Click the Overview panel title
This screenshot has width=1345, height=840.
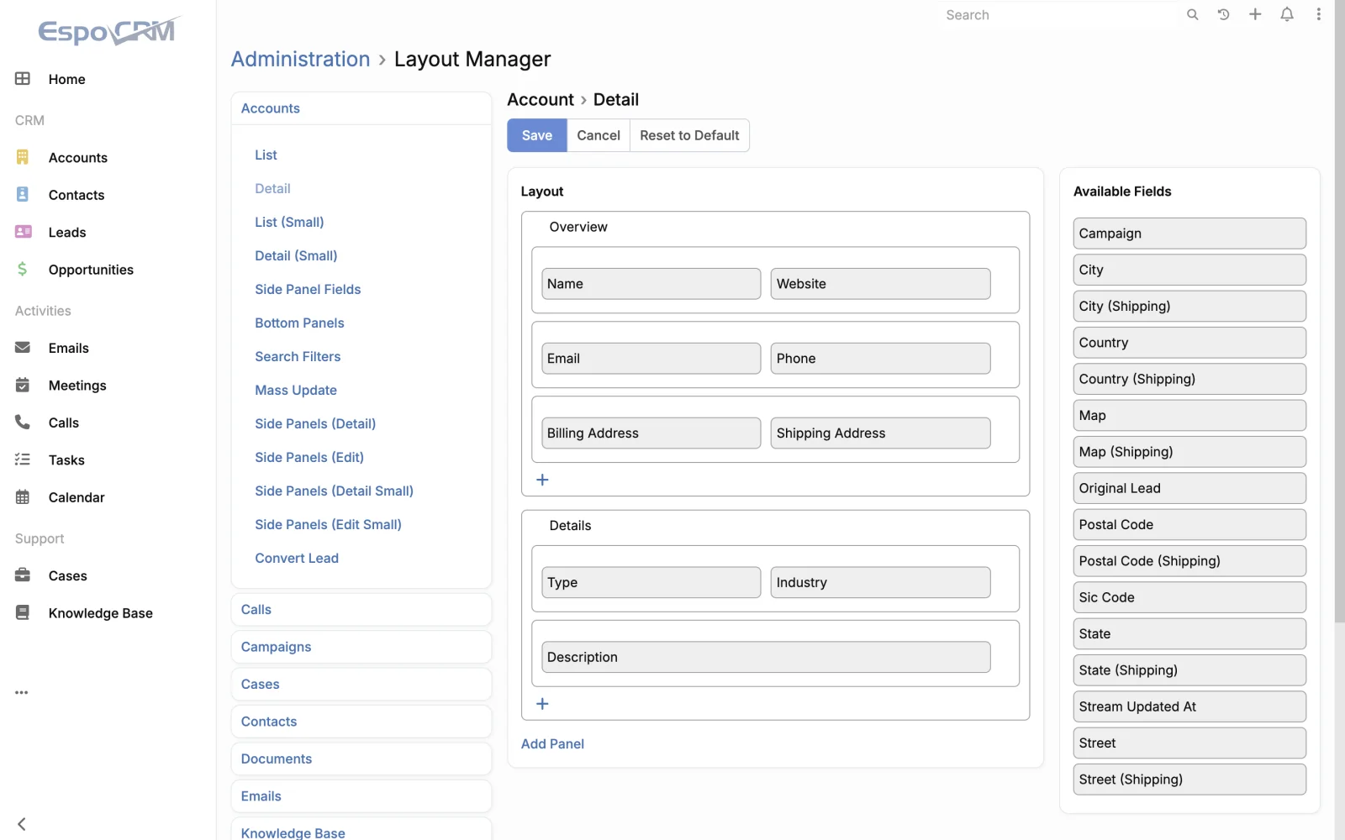click(x=578, y=227)
